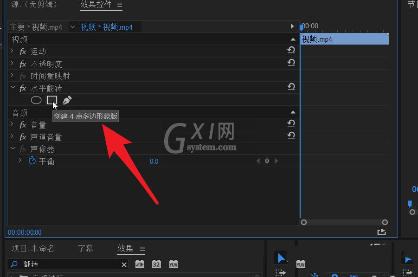Toggle the 声道音量 fx effect switch
Screen dimensions: 418x277
point(23,137)
